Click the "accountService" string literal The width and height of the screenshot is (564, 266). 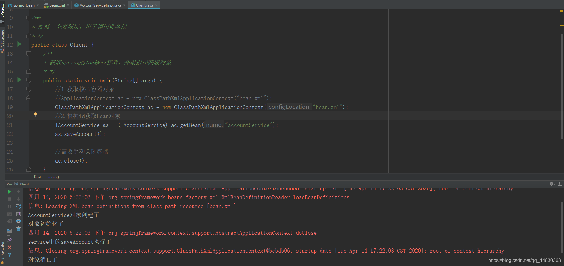(x=249, y=125)
